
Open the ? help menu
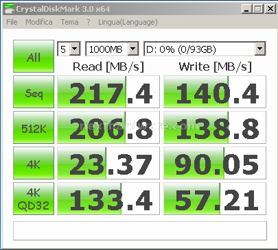click(x=89, y=22)
